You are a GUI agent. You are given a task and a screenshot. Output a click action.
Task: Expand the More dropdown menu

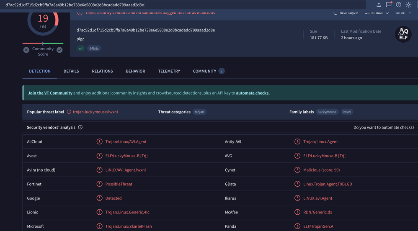click(x=403, y=13)
